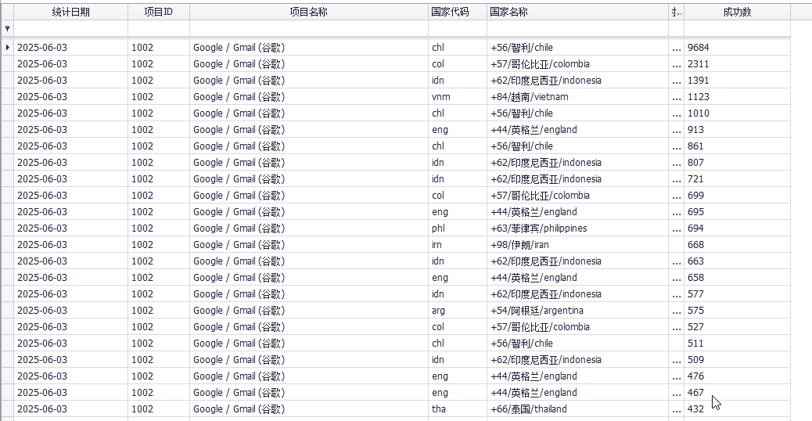Focus the filter box under 国家名称
The width and height of the screenshot is (812, 421).
[577, 28]
